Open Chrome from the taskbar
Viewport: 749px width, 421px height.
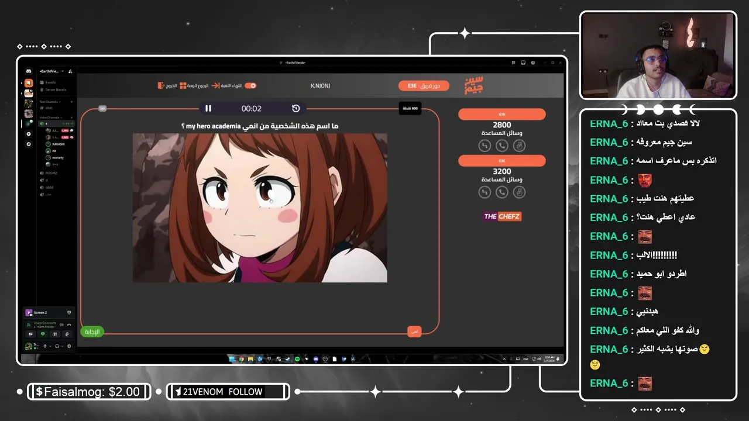point(241,359)
